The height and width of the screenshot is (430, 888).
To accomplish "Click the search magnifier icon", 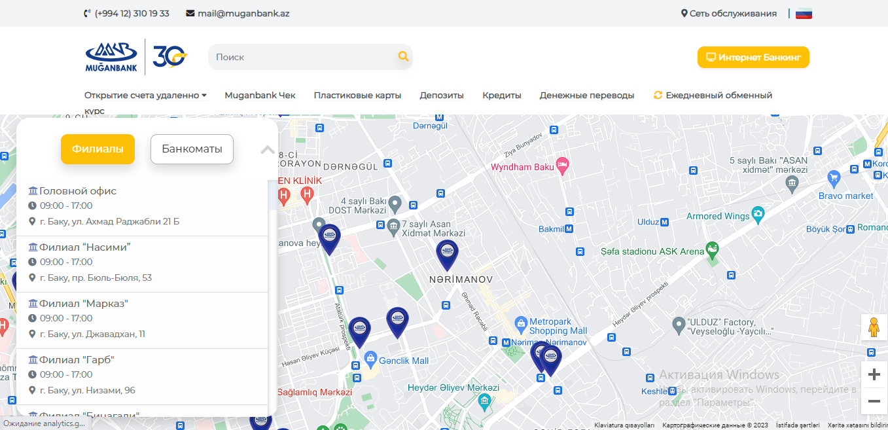I will coord(403,57).
